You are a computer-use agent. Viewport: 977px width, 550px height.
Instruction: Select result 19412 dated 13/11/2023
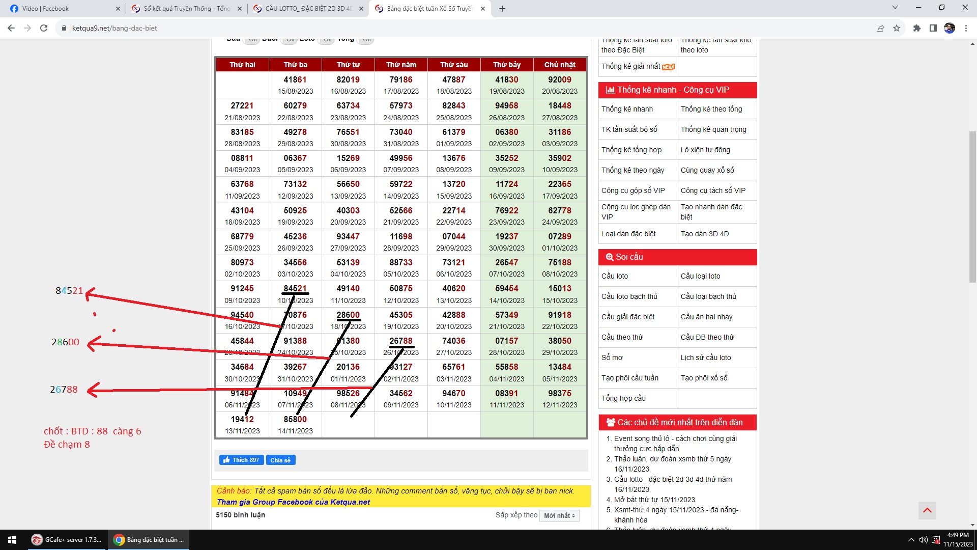tap(242, 425)
